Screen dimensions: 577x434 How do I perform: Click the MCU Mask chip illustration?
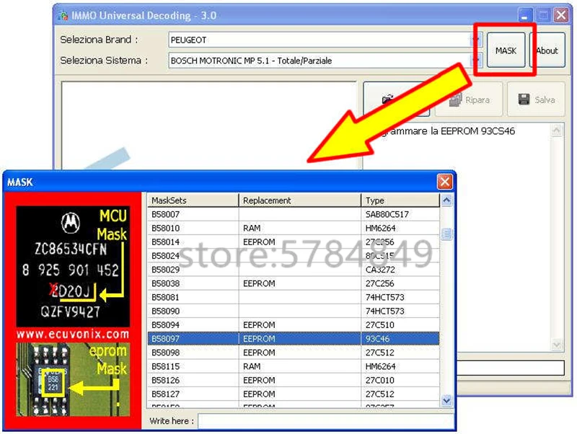[x=73, y=266]
